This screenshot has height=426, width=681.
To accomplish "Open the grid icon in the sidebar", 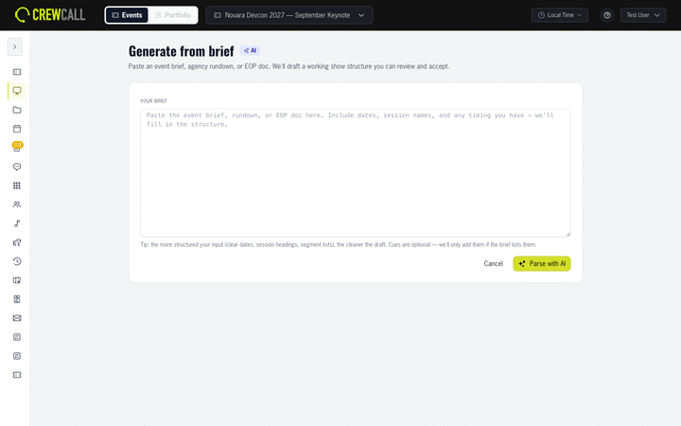I will pos(17,186).
